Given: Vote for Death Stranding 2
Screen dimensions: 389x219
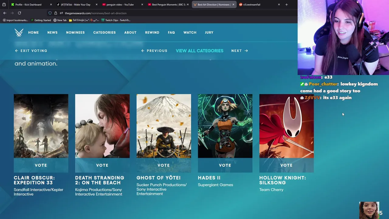Looking at the screenshot, I should tap(102, 165).
